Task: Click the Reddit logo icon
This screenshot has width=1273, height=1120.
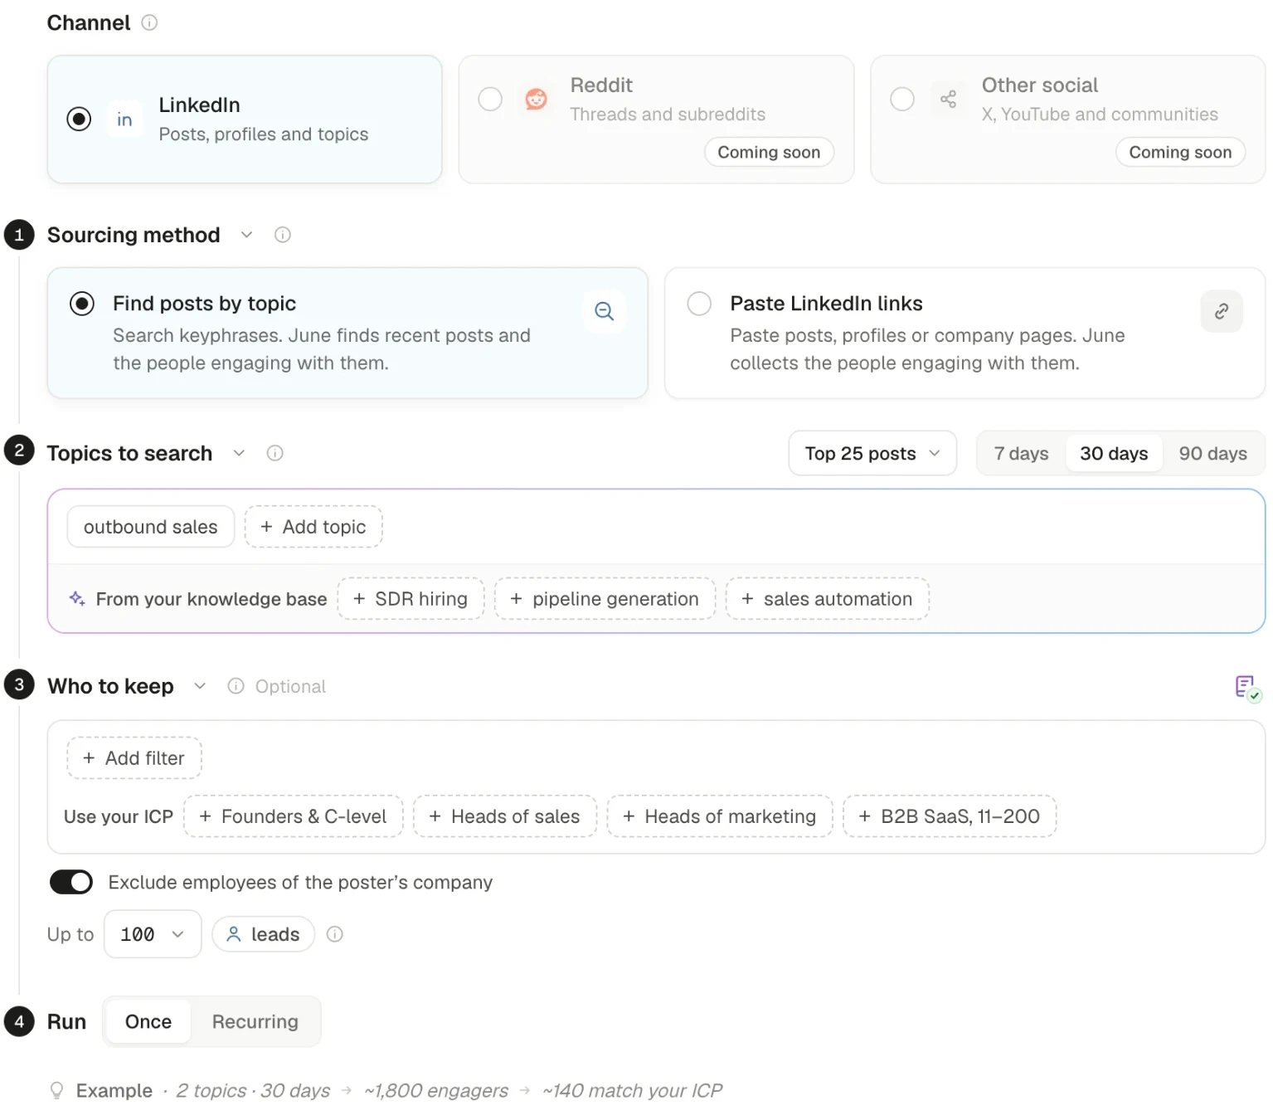Action: pyautogui.click(x=537, y=100)
